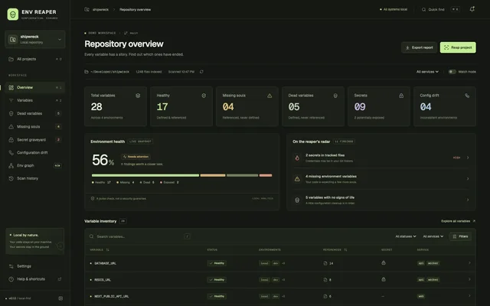The height and width of the screenshot is (306, 490).
Task: Click the Search variables input field
Action: click(x=140, y=236)
